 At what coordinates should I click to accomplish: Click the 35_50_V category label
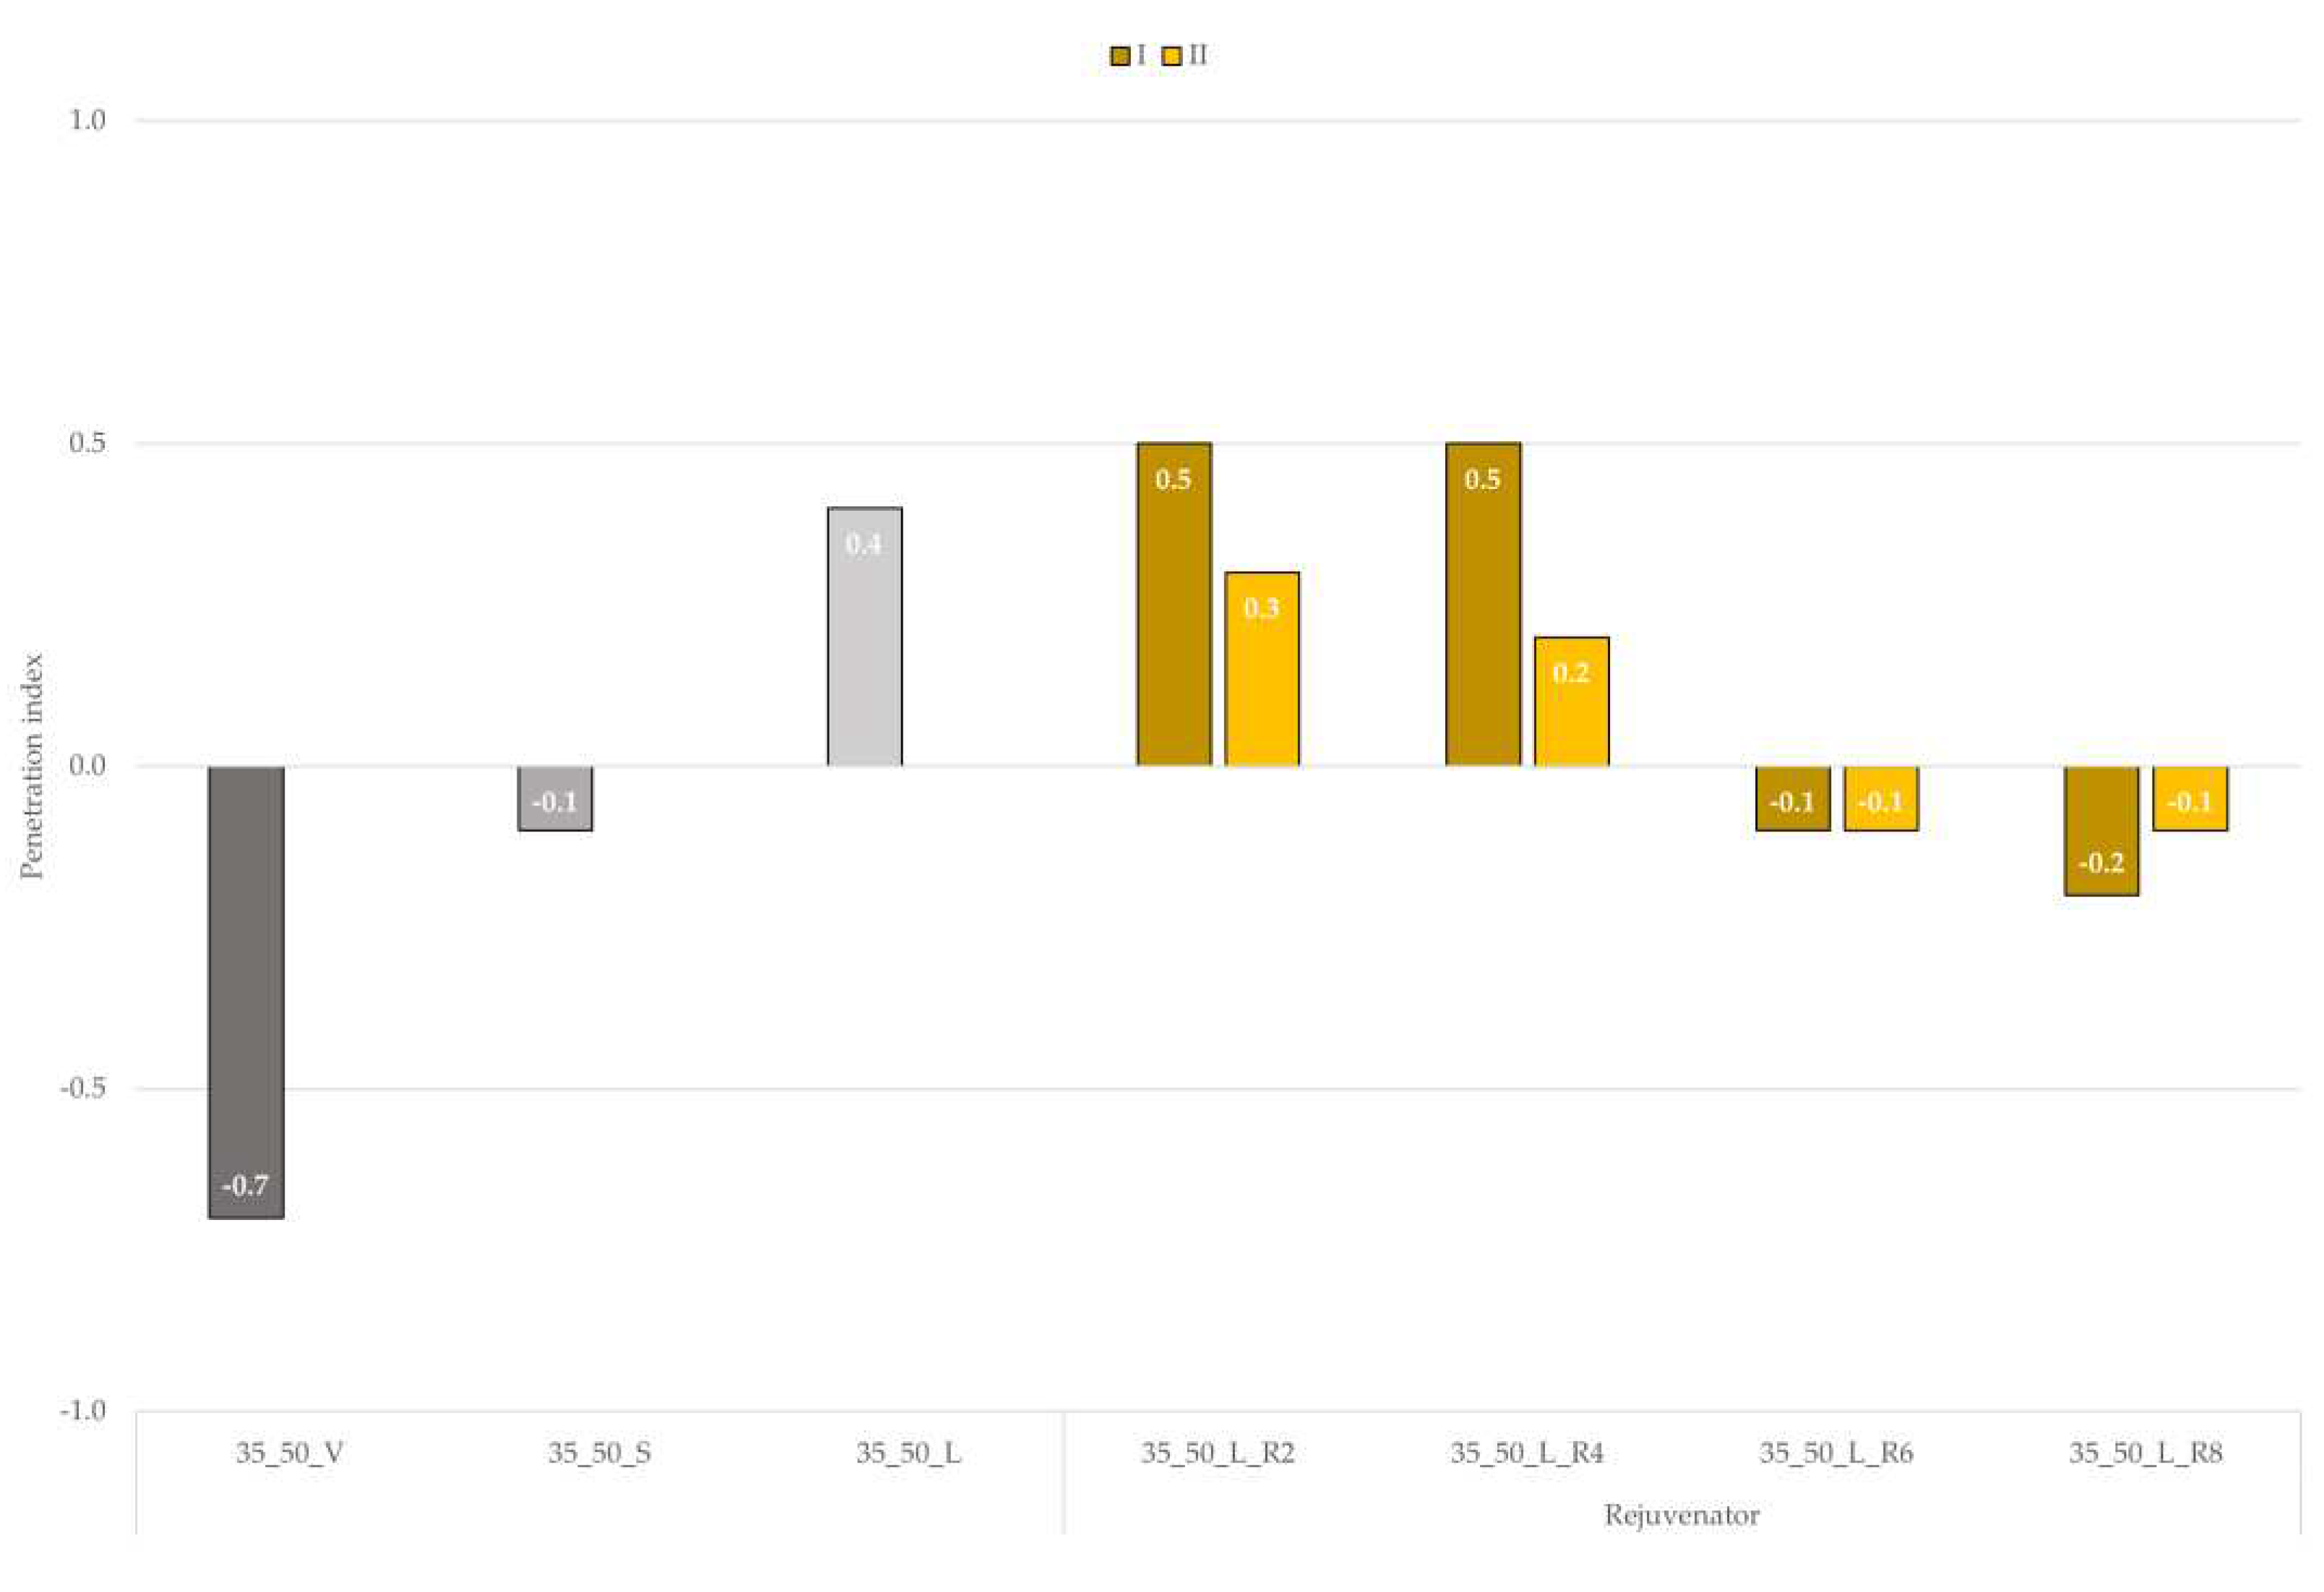[x=290, y=1453]
